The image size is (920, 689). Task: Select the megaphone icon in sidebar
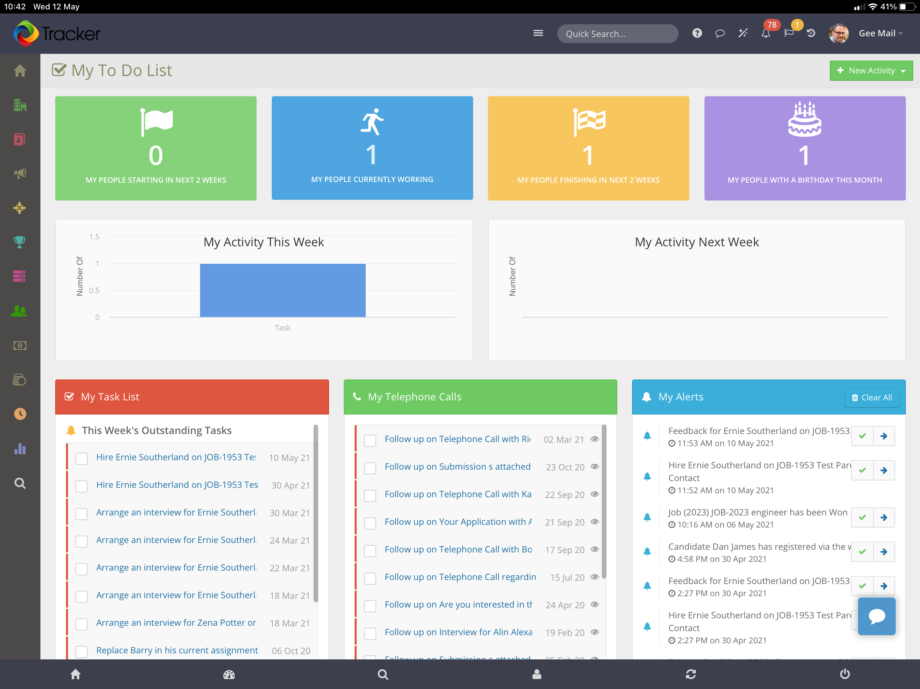point(20,173)
